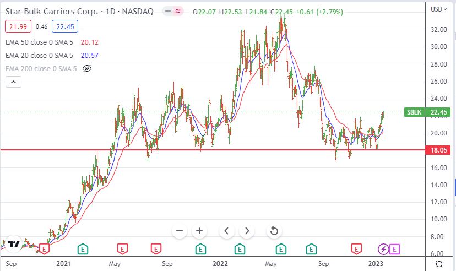Click the +0.61 (+2.79%) change value

[x=319, y=12]
